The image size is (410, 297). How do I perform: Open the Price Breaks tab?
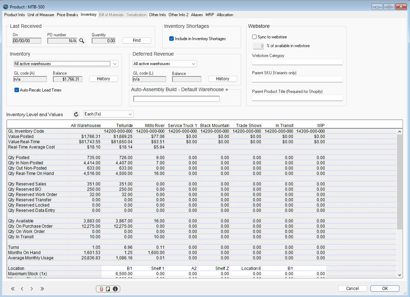click(67, 15)
